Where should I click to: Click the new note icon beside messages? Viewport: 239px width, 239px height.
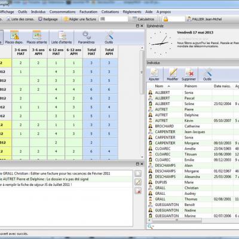click(x=138, y=173)
